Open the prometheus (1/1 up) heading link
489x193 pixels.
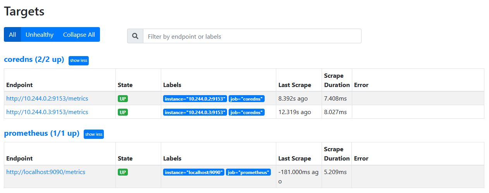tap(41, 133)
